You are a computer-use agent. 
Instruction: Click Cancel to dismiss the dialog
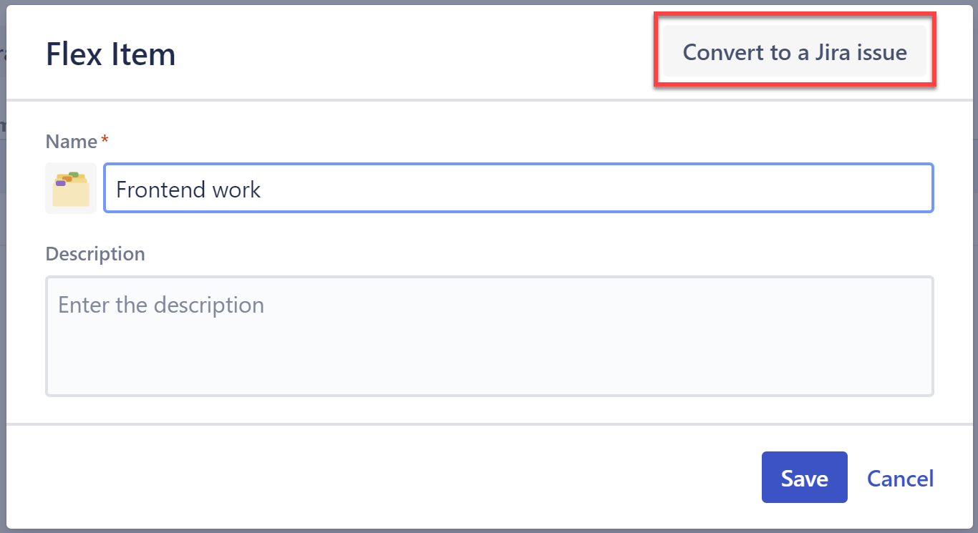(x=900, y=478)
